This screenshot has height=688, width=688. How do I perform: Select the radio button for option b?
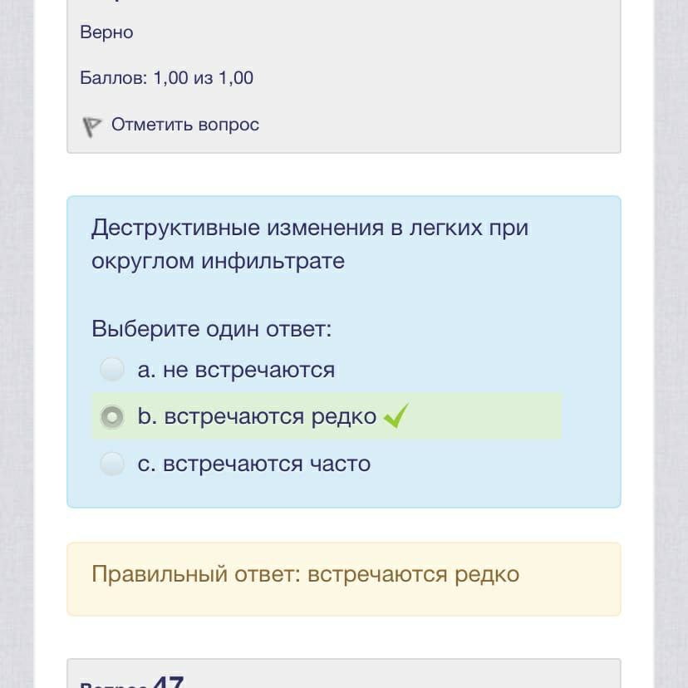coord(112,416)
